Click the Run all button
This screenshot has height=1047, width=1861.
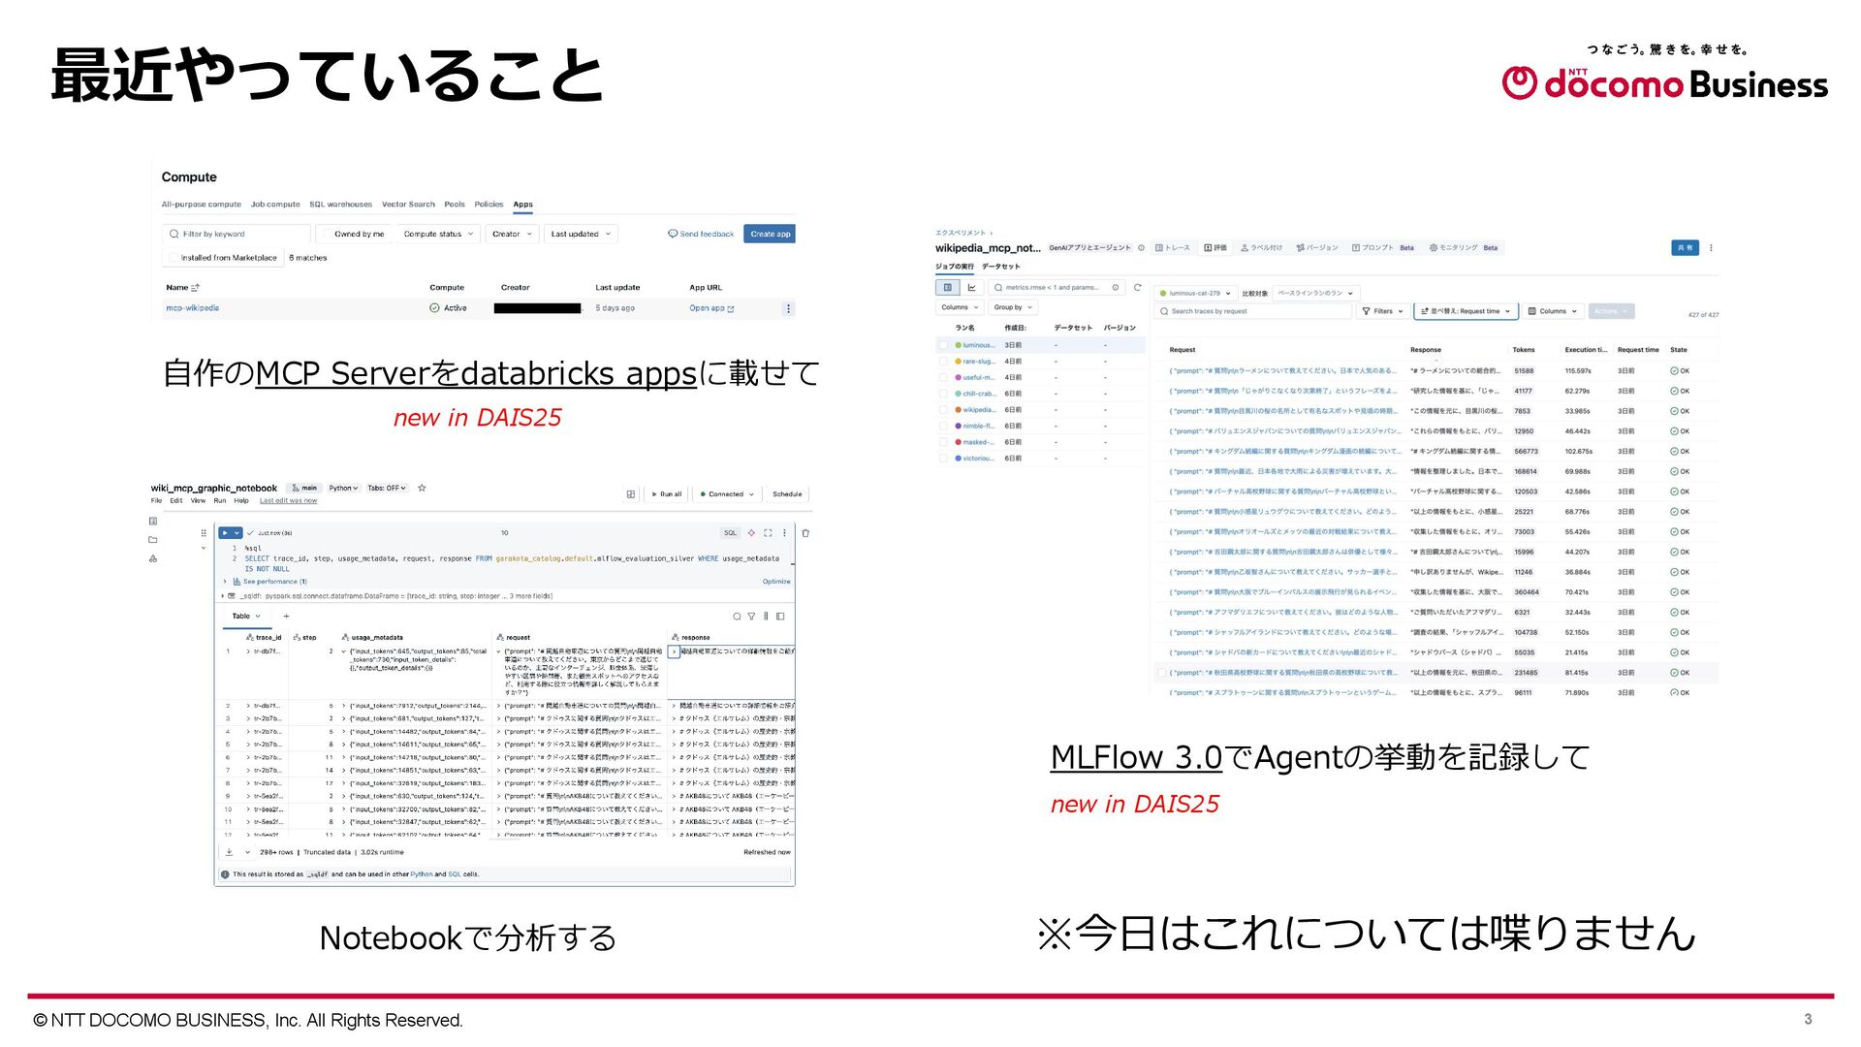point(667,494)
